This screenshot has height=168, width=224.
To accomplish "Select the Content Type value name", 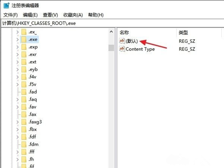I will pyautogui.click(x=140, y=49).
